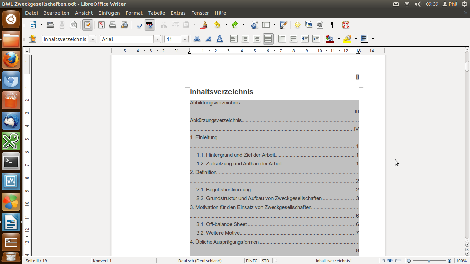Open the Bearbeiten menu
The height and width of the screenshot is (264, 470).
[56, 13]
